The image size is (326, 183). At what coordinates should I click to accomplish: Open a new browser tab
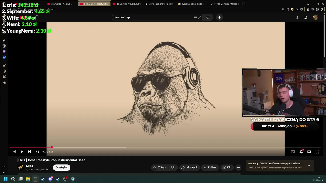coord(243,4)
